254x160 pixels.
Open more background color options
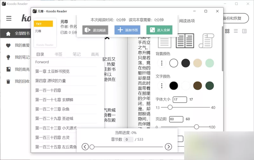pos(162,63)
